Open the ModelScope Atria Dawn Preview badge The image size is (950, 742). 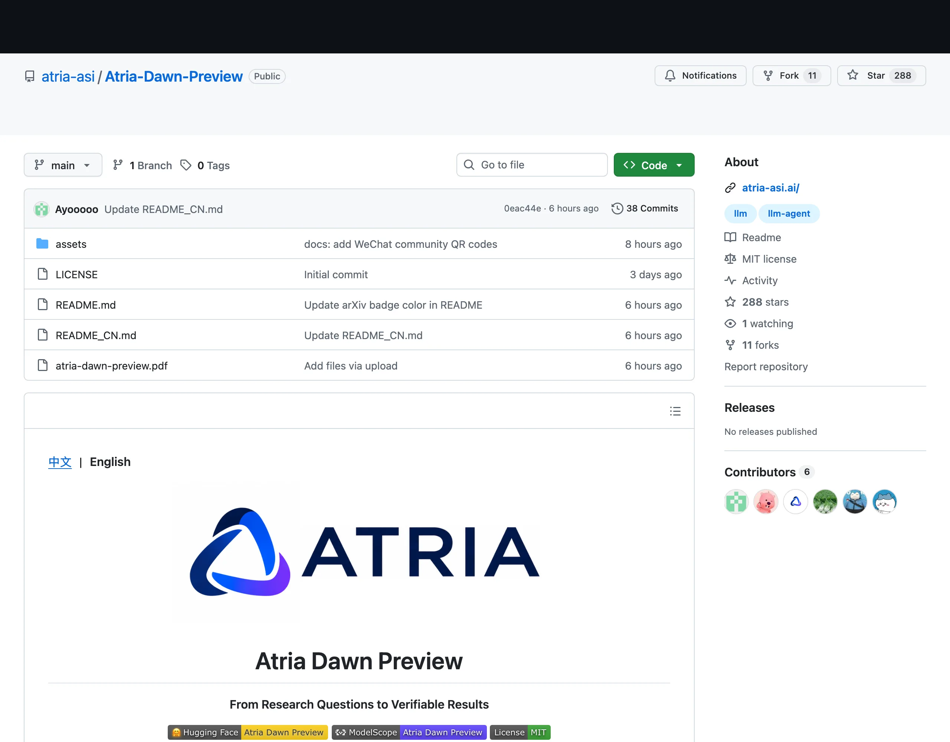point(409,732)
